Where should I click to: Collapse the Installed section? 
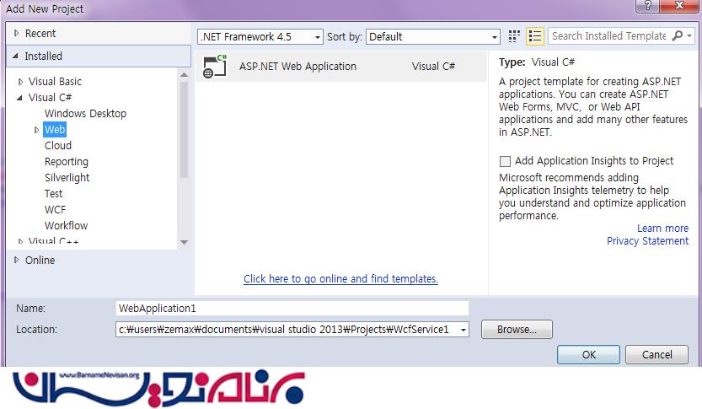coord(16,57)
